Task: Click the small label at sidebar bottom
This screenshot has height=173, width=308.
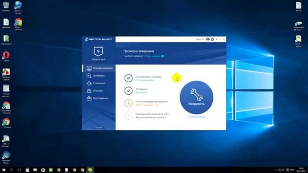Action: point(98,128)
